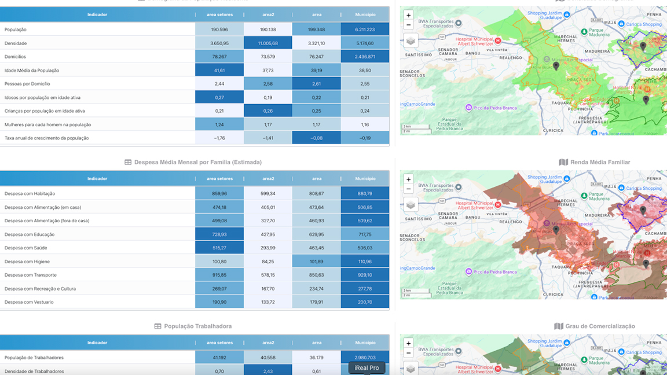Click the 'Despesa com Educação' row label
Screen dimensions: 667x375
coord(30,234)
